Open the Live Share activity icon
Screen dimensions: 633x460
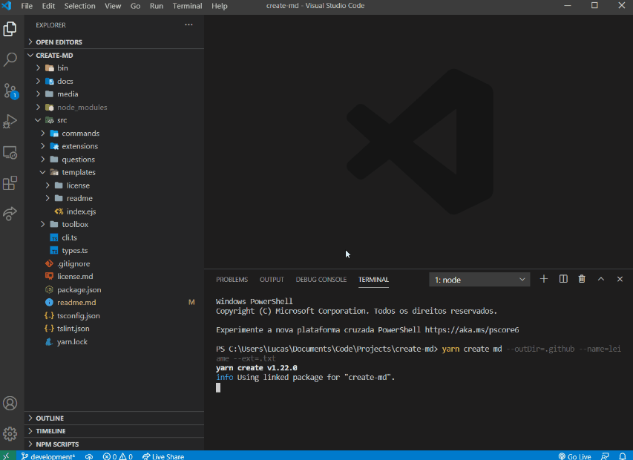(10, 213)
